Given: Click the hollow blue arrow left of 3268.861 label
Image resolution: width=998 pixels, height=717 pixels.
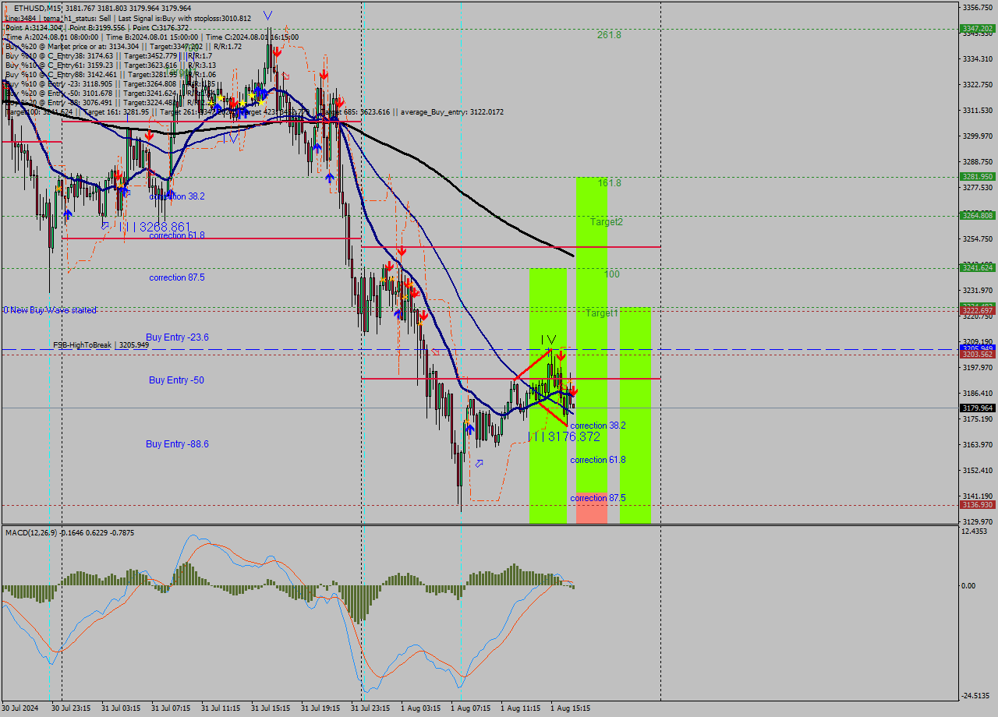Looking at the screenshot, I should pos(105,226).
